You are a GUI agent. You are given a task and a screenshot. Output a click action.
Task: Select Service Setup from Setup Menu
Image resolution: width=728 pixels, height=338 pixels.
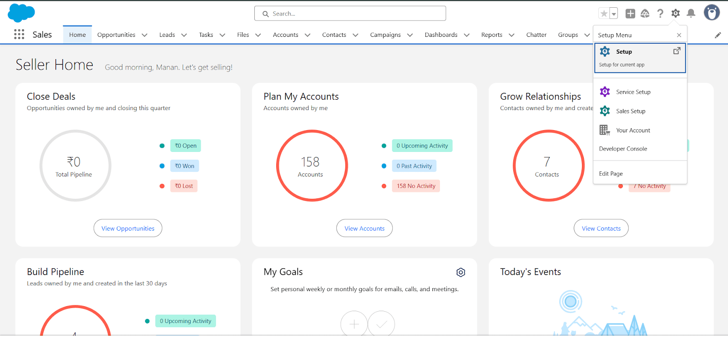point(640,92)
